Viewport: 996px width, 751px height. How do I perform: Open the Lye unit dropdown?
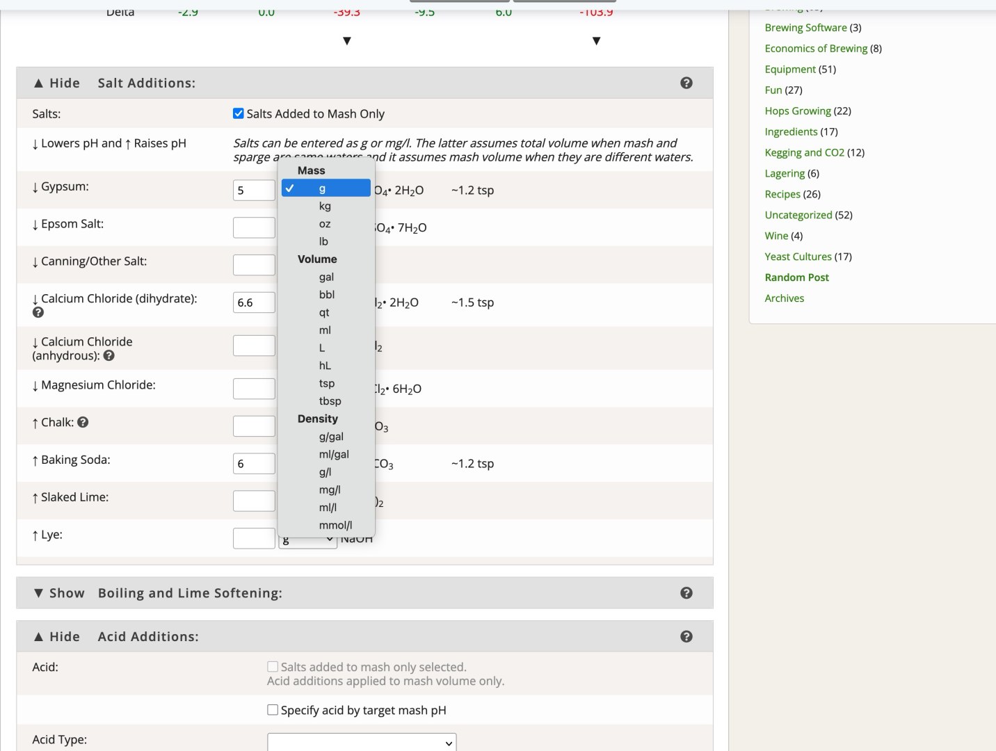[x=308, y=540]
